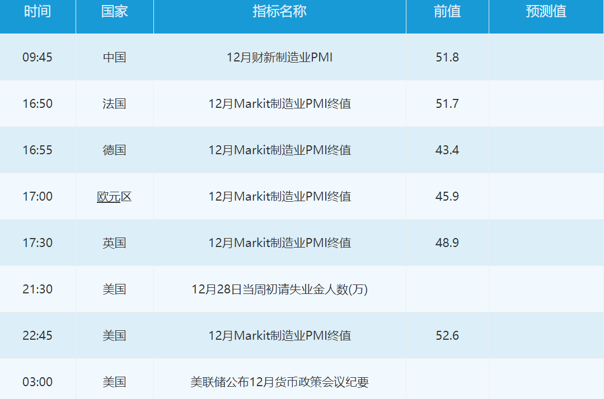Viewport: 604px width, 399px height.
Task: Select the Markit PMI indicator in 英国 row
Action: coord(280,243)
